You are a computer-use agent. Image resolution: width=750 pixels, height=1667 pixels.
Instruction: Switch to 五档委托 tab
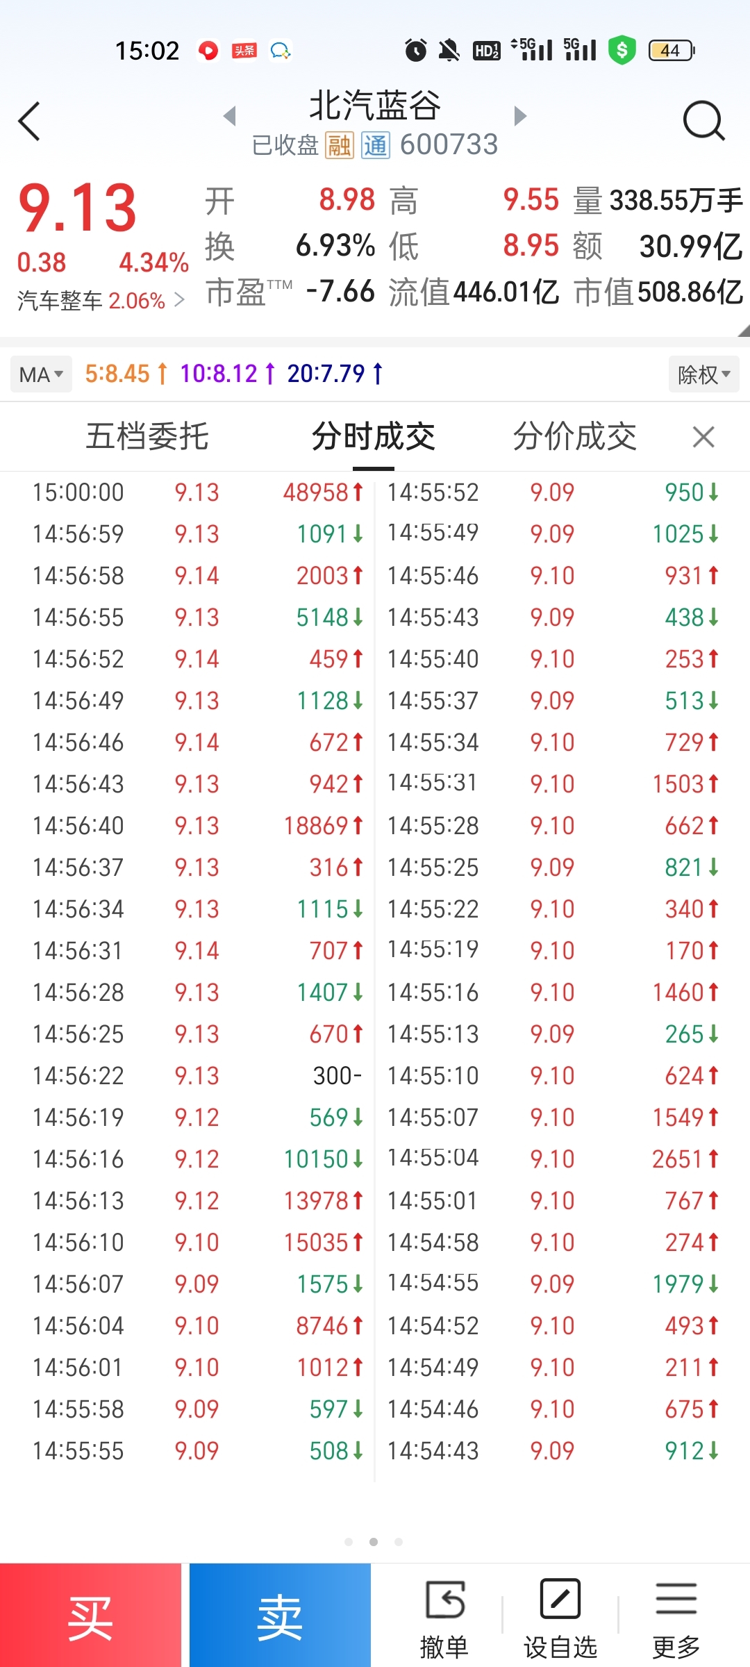(x=147, y=437)
